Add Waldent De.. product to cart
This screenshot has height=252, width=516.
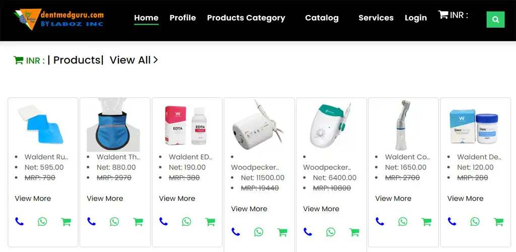pyautogui.click(x=498, y=222)
